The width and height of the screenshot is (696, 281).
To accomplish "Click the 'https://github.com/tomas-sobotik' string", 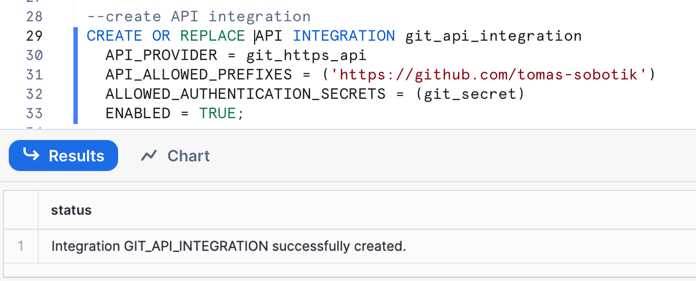I will (488, 75).
